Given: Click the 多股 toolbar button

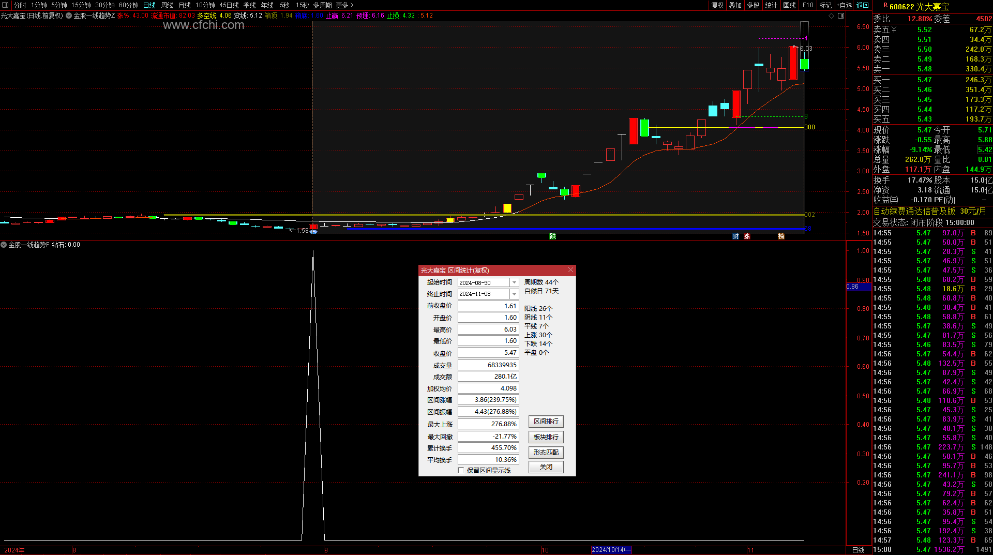Looking at the screenshot, I should 754,5.
